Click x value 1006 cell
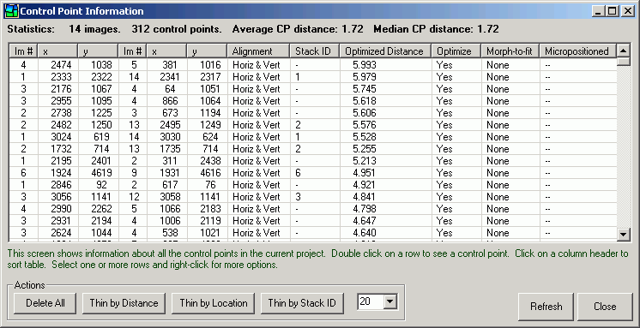Image resolution: width=640 pixels, height=328 pixels. tap(170, 221)
